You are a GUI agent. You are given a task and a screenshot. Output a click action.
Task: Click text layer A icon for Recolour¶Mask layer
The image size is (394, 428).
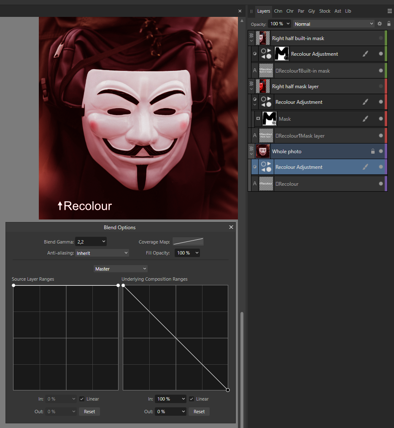(254, 135)
